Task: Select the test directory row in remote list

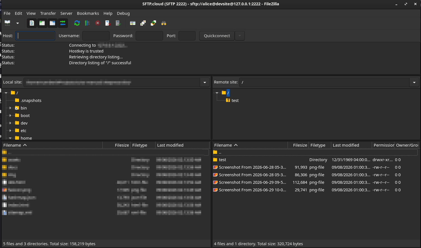Action: pos(315,160)
